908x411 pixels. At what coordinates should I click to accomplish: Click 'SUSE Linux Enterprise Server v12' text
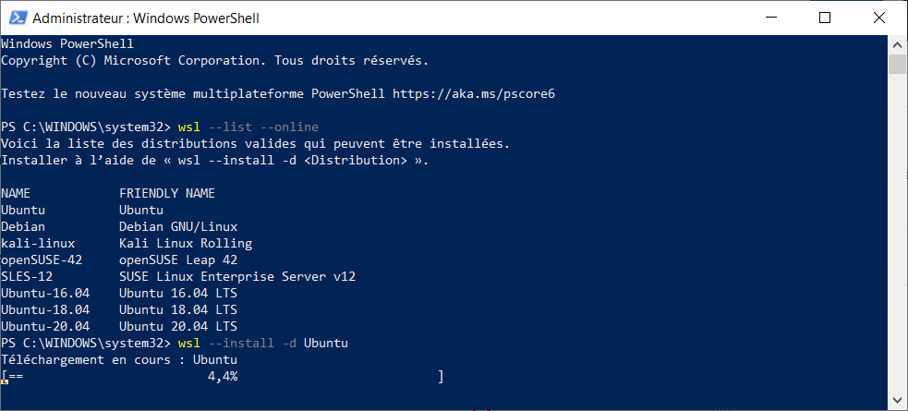tap(237, 277)
